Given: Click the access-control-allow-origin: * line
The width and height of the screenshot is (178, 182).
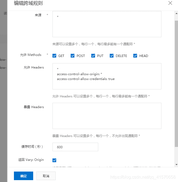Looking at the screenshot, I should (x=79, y=74).
